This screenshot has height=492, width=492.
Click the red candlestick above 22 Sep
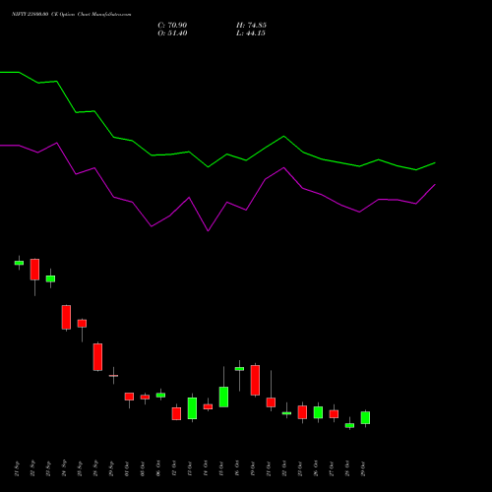[34, 270]
